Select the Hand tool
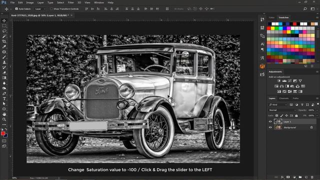The height and width of the screenshot is (180, 320). 4,114
